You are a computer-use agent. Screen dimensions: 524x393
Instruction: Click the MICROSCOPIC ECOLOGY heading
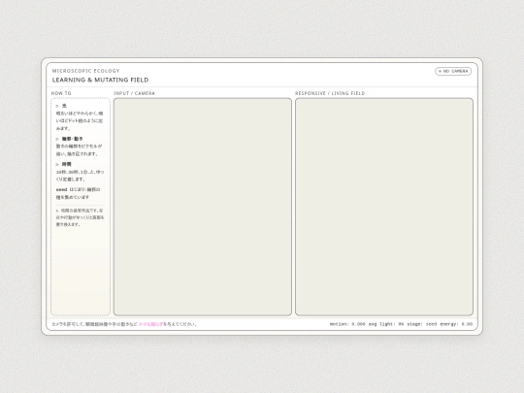[86, 71]
